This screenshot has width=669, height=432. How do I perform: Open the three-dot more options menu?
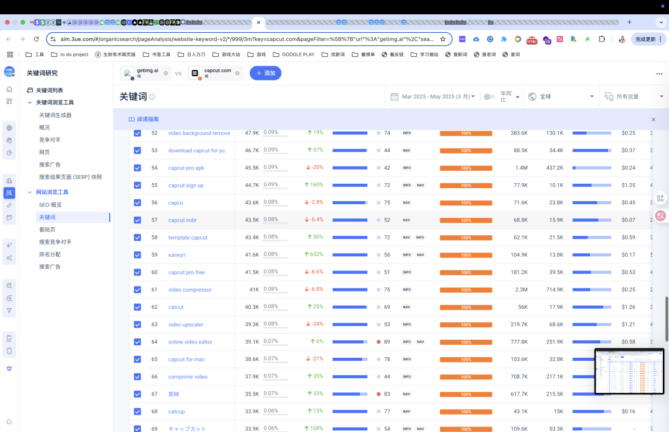[x=659, y=74]
